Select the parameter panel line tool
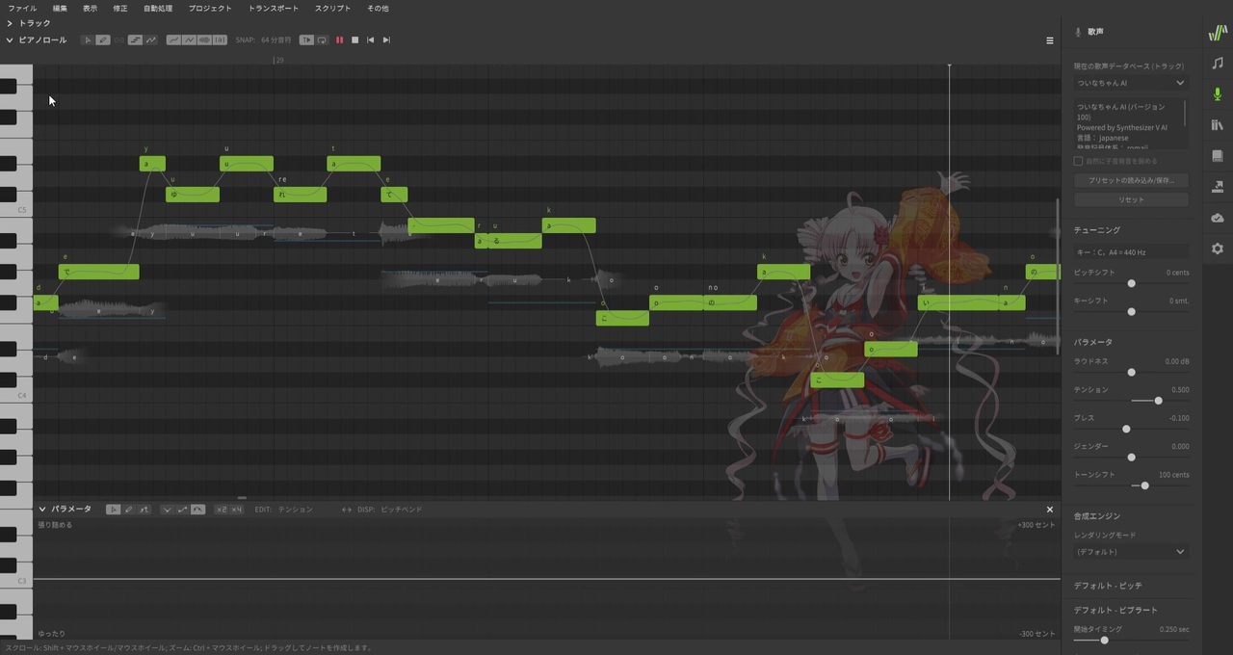The width and height of the screenshot is (1233, 655). [x=144, y=509]
